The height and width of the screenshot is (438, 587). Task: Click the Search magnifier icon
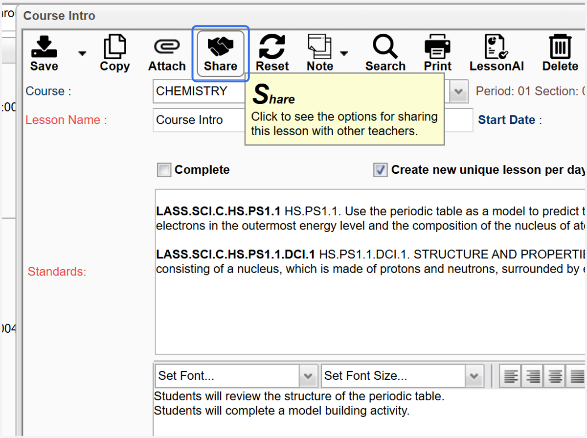click(x=385, y=53)
